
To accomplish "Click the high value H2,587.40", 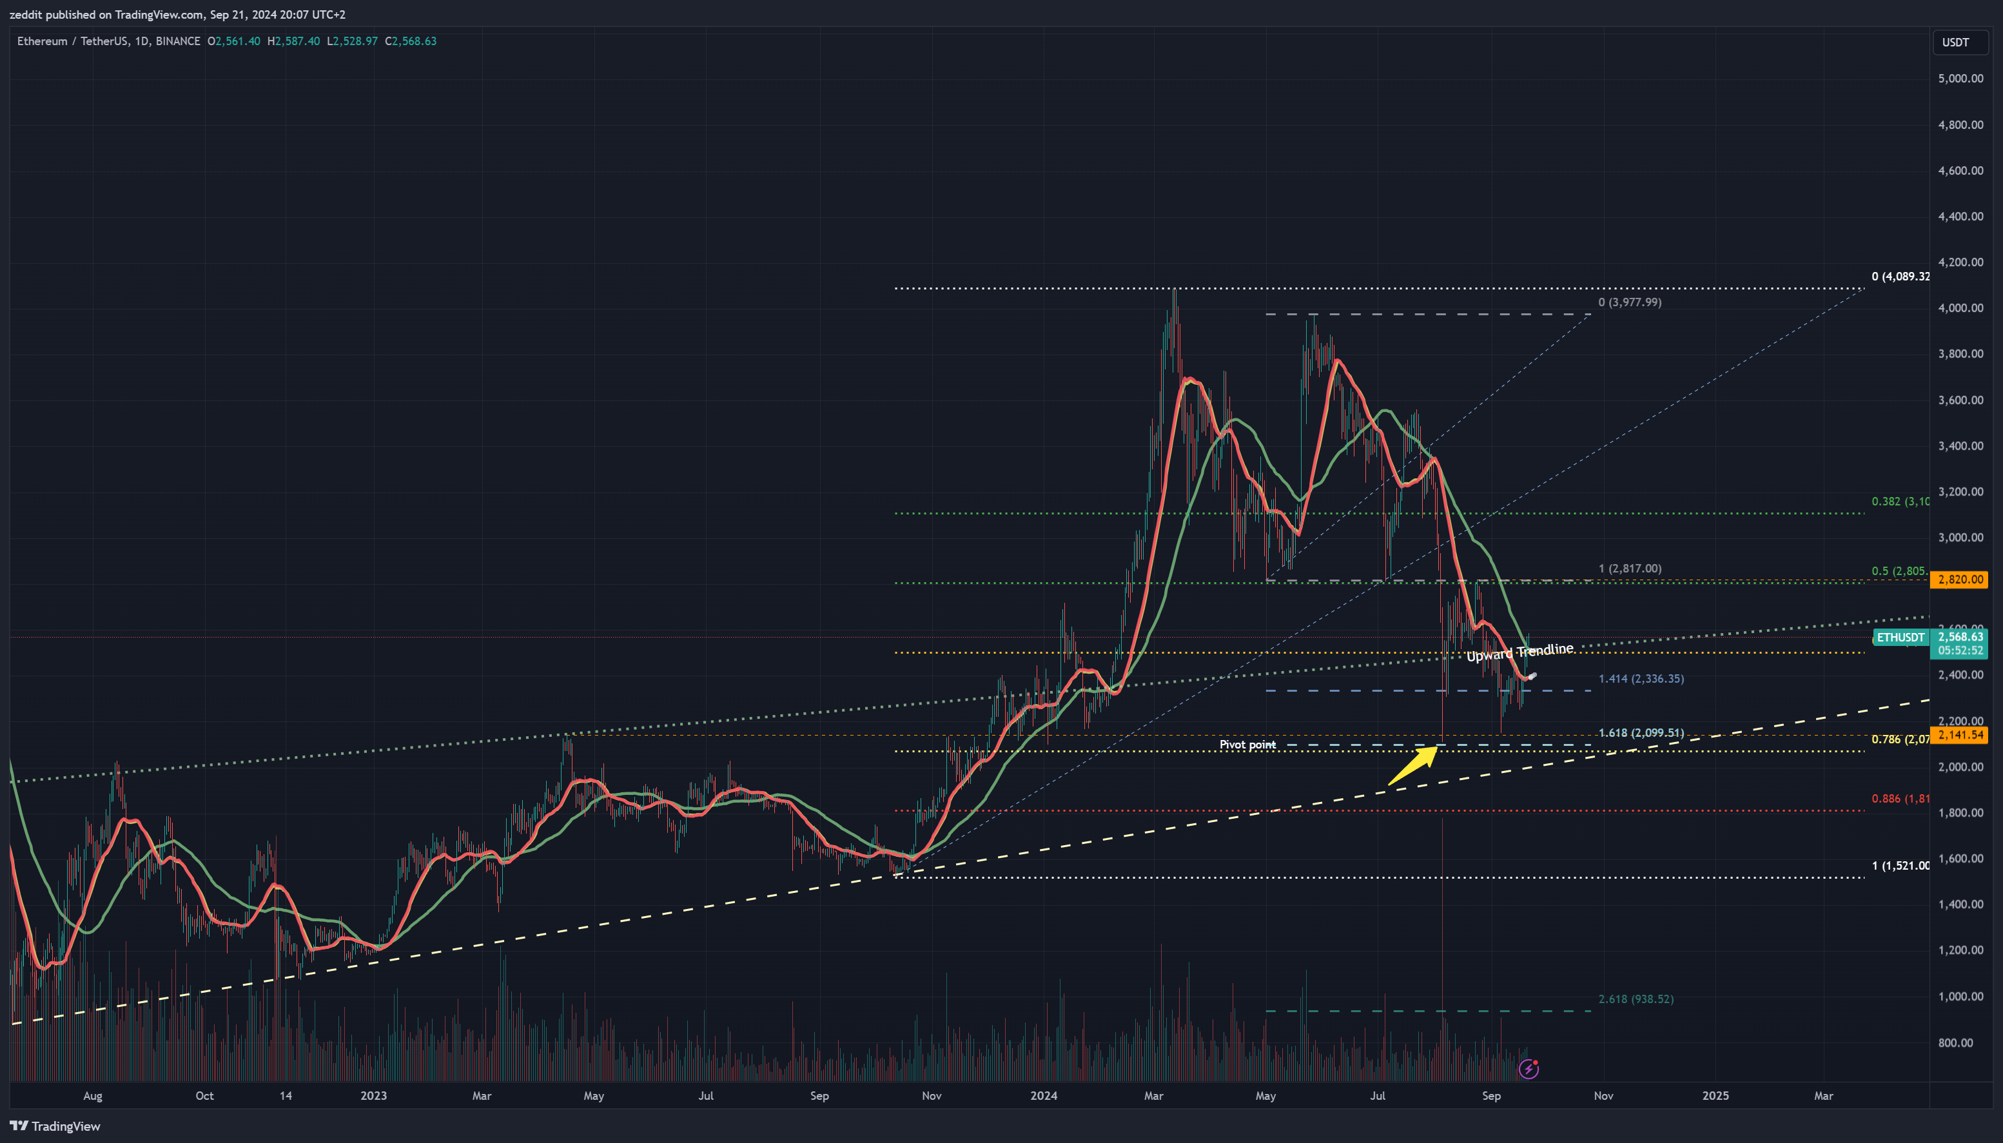I will pyautogui.click(x=293, y=41).
